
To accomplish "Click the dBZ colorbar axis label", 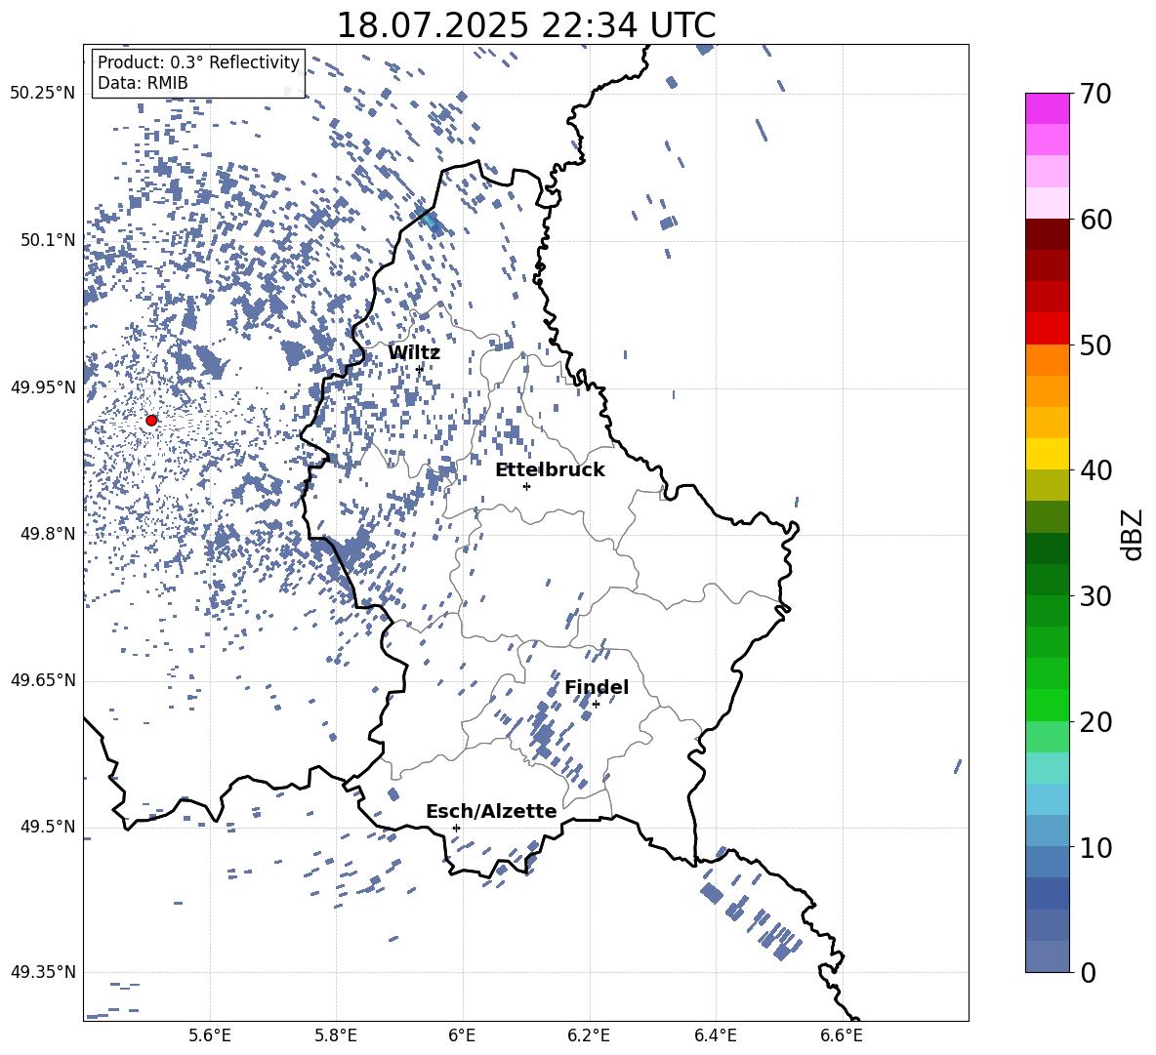I will pyautogui.click(x=1134, y=534).
